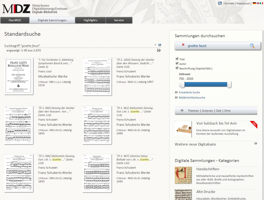Click "2 Mus.pr. 3562-21, Leipzig 1897" text
The image size is (264, 200).
coord(135,82)
